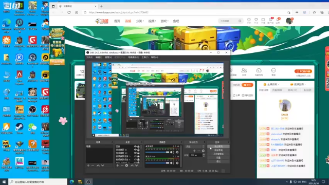Image resolution: width=329 pixels, height=185 pixels.
Task: Open desktop audio settings gear
Action: 177,152
